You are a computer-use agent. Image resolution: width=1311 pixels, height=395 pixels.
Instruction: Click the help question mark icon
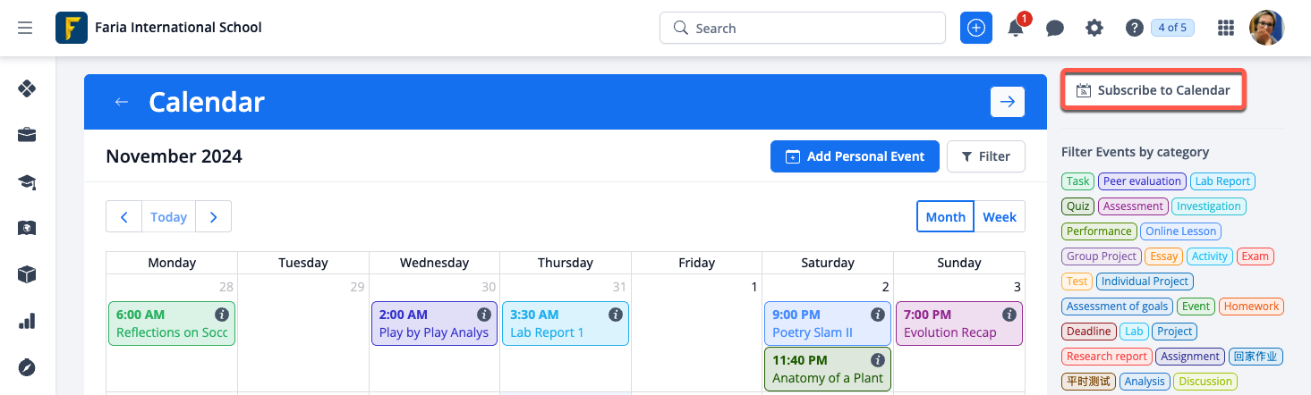1134,29
